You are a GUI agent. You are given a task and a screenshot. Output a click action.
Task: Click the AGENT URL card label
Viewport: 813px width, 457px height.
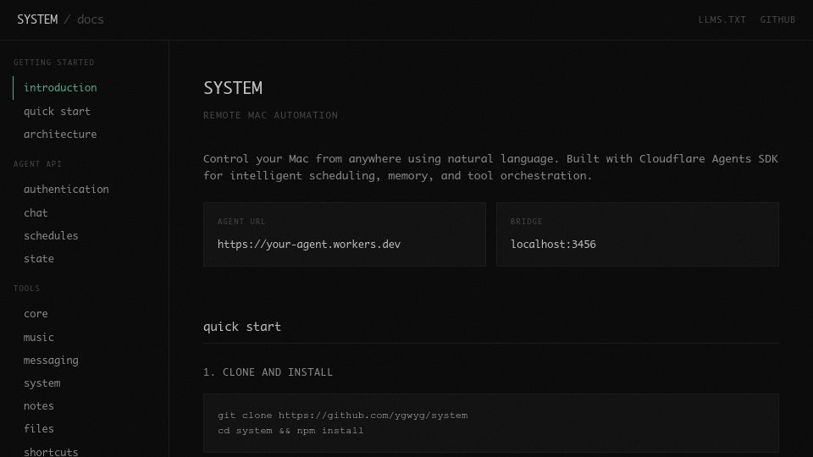click(x=241, y=222)
